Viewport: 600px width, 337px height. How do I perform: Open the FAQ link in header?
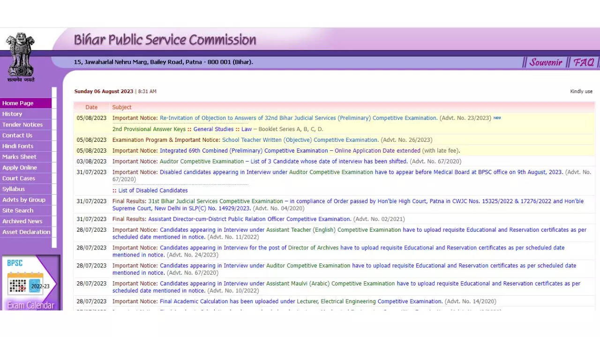coord(584,62)
